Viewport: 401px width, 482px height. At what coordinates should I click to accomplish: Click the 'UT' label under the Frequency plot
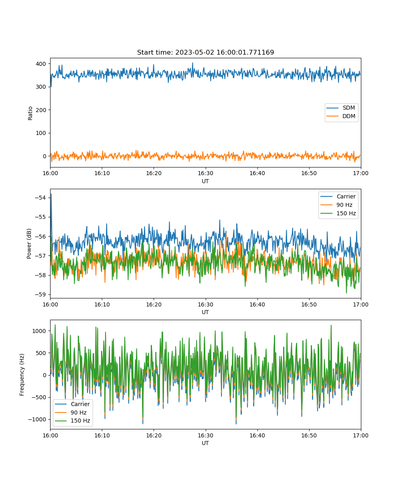[x=205, y=443]
